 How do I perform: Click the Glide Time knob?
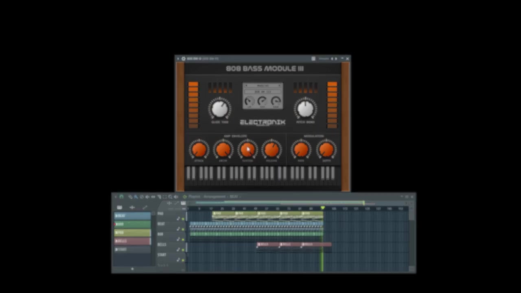coord(220,109)
